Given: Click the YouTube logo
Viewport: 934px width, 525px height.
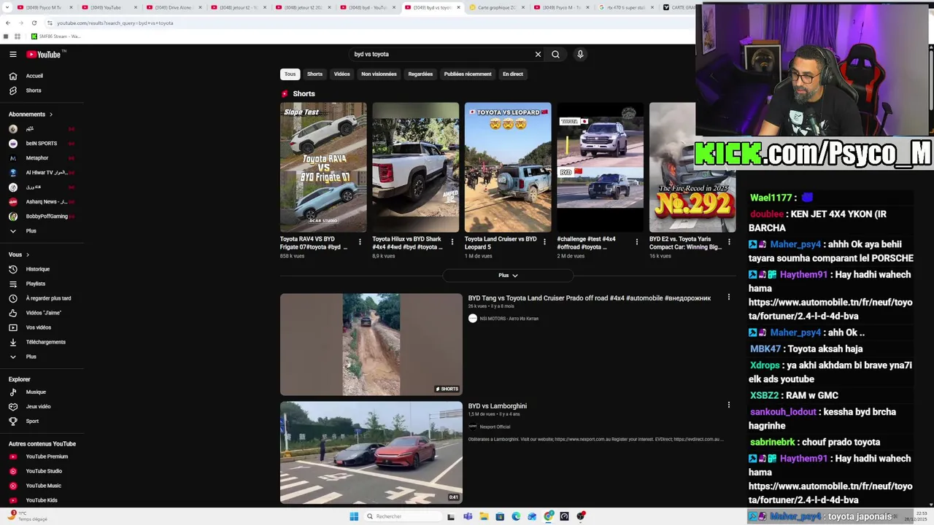Looking at the screenshot, I should coord(44,54).
